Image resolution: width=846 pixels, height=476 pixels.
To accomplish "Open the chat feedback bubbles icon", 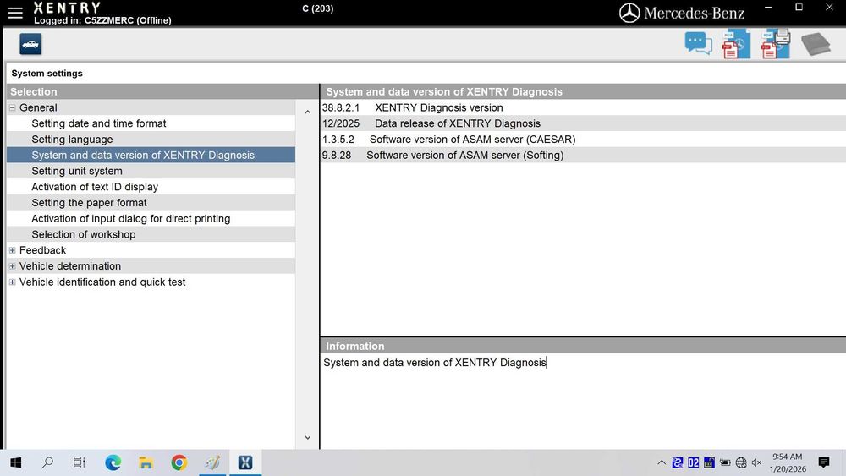I will [x=698, y=44].
